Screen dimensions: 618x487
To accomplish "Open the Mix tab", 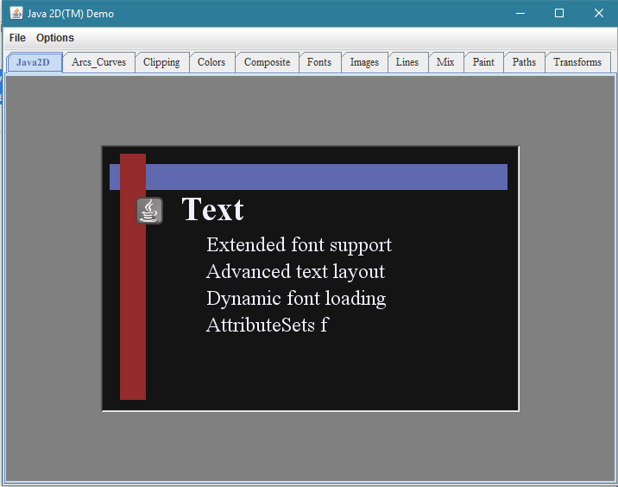I will pyautogui.click(x=445, y=62).
